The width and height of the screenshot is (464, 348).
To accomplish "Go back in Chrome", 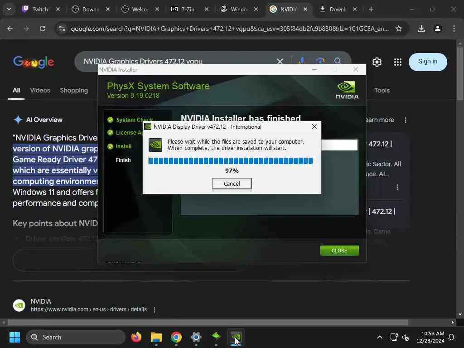I will [10, 29].
